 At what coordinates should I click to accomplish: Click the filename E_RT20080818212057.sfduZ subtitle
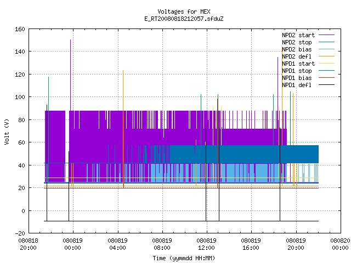[x=184, y=19]
